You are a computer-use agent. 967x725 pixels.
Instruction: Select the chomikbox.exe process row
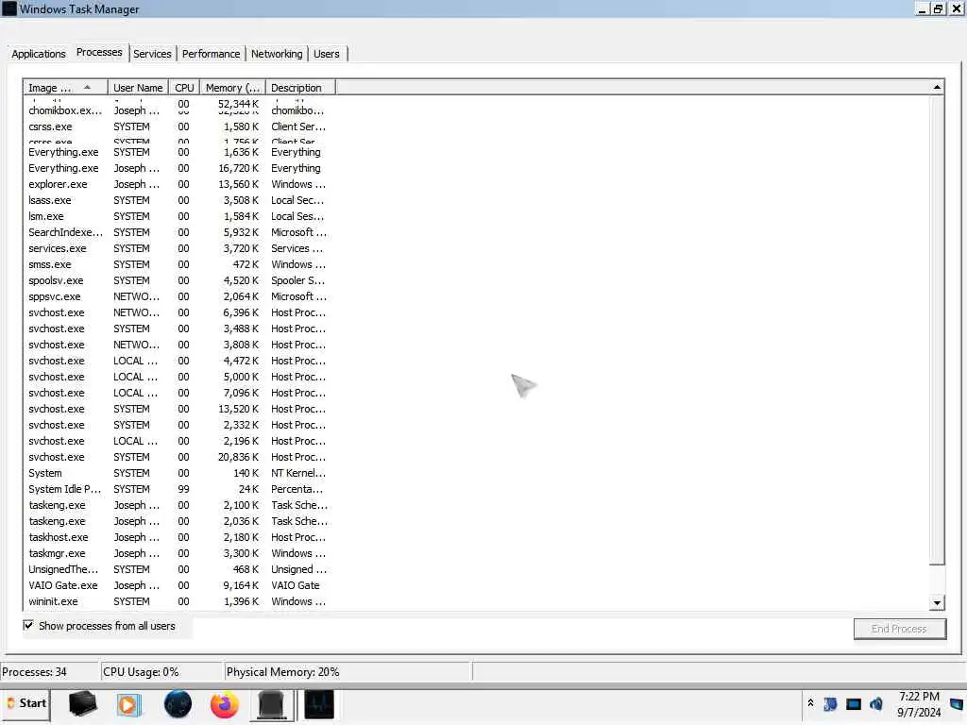coord(178,111)
